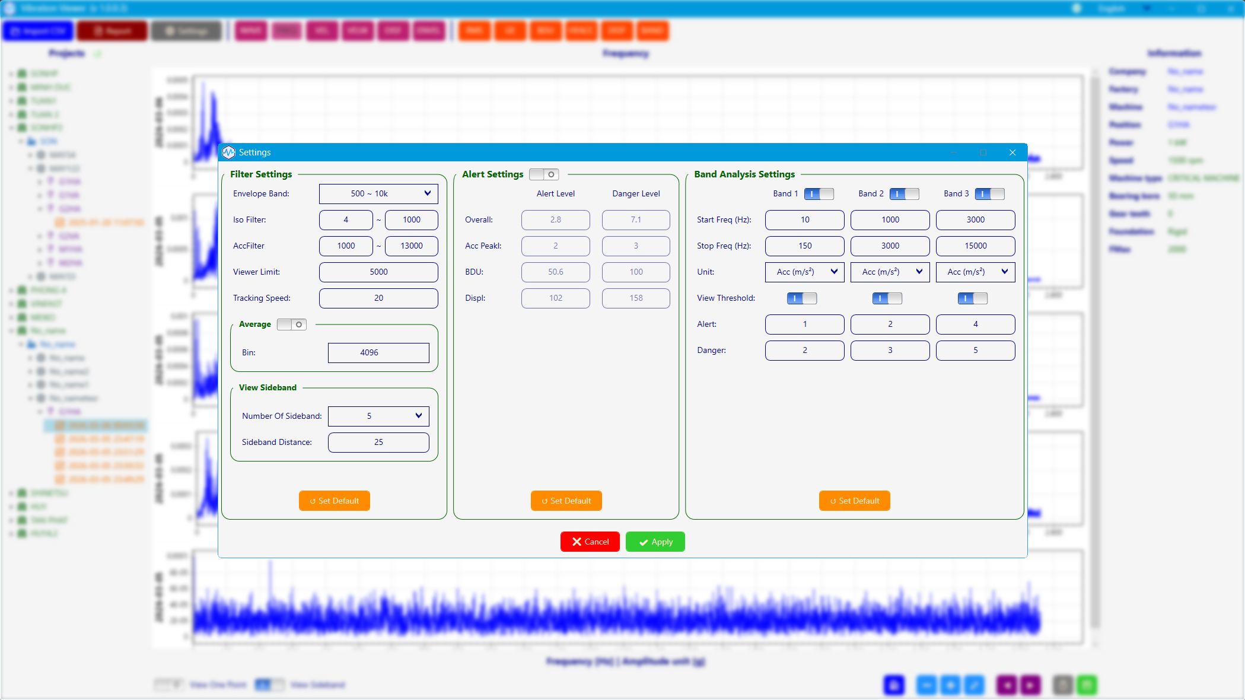Open the Band 1 Unit dropdown
1245x700 pixels.
pyautogui.click(x=804, y=272)
